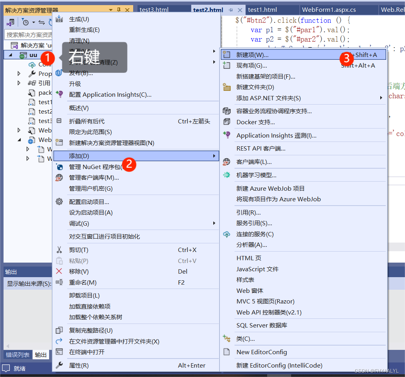
Task: Click the 就绪 status bar text
Action: (20, 368)
